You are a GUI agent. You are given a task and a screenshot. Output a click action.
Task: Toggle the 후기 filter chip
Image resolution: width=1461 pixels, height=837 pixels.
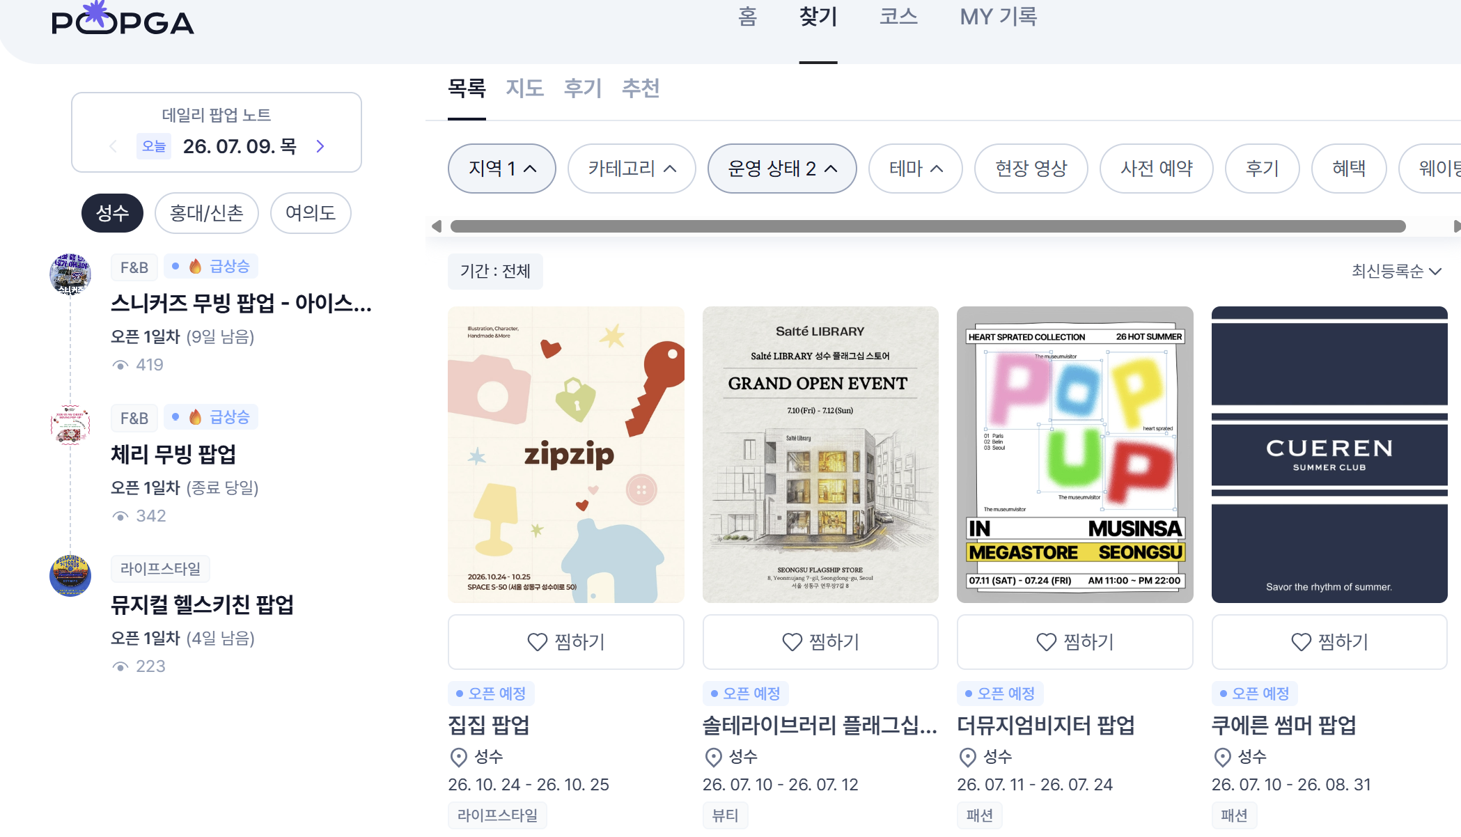click(x=1263, y=169)
